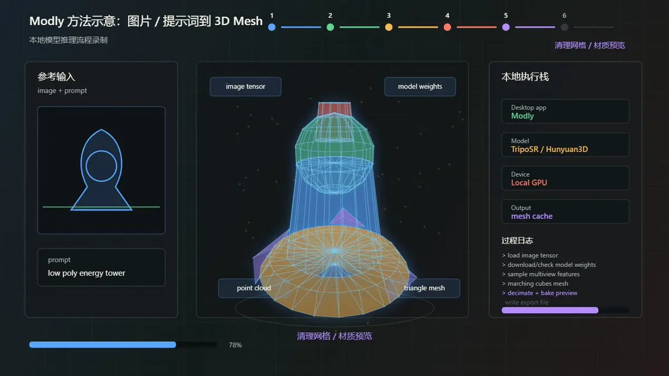Click the '清理网格 / 材质预览' caption below viewport
Viewport: 669px width, 376px height.
(334, 336)
